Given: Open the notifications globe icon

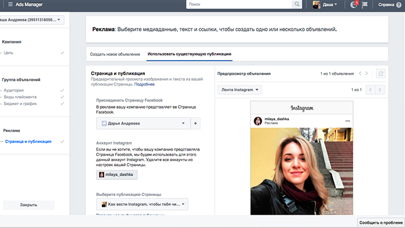Looking at the screenshot, I should coord(354,5).
